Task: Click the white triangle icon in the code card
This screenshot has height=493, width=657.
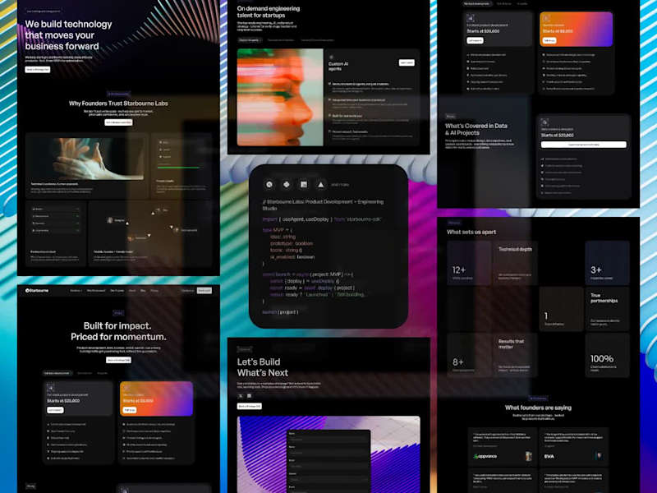Action: click(x=320, y=184)
